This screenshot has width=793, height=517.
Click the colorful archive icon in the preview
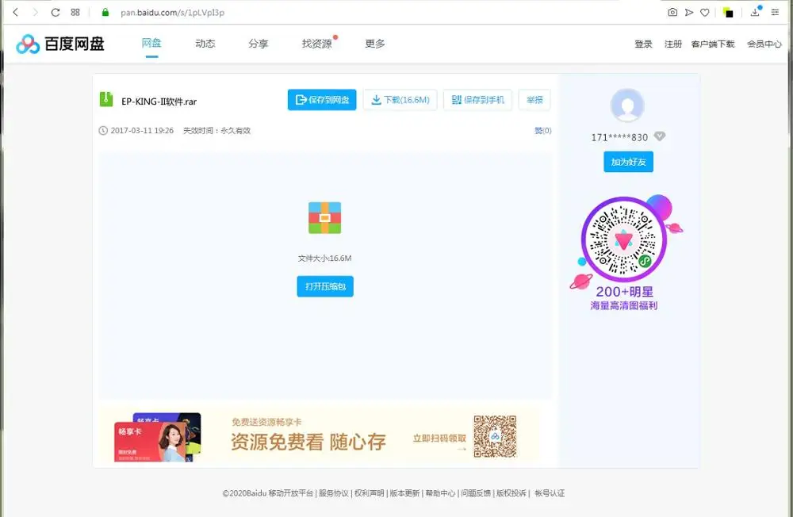pos(324,217)
